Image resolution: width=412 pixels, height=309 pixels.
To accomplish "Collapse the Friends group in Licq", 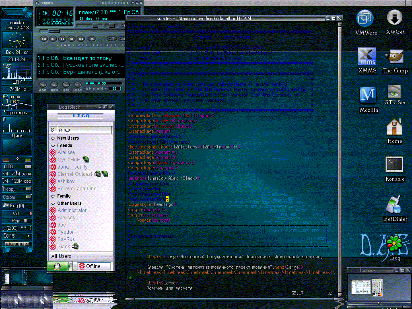I will tap(53, 145).
